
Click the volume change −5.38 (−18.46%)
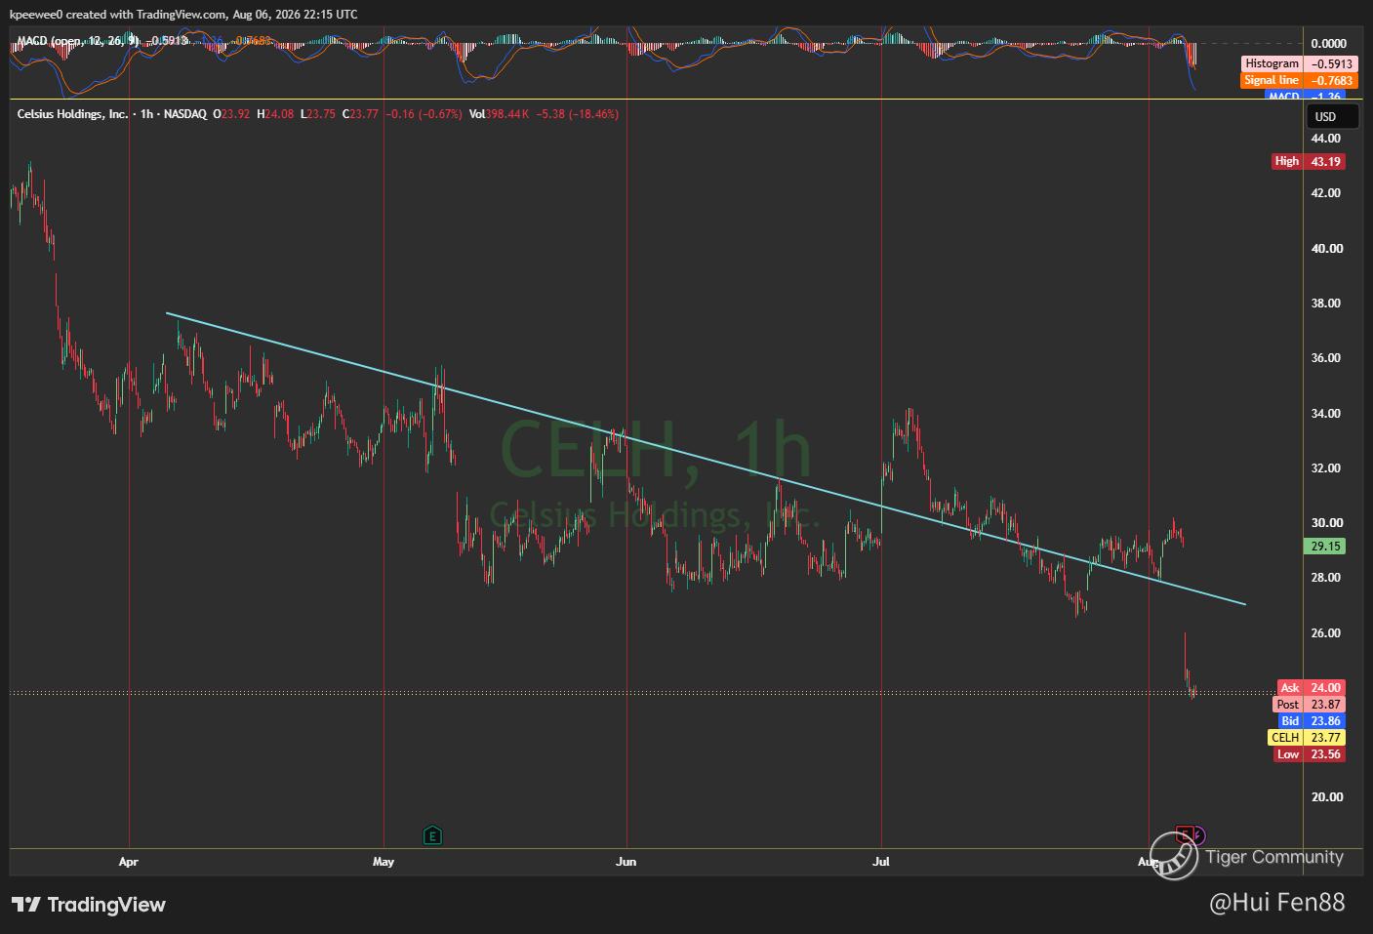click(x=578, y=114)
